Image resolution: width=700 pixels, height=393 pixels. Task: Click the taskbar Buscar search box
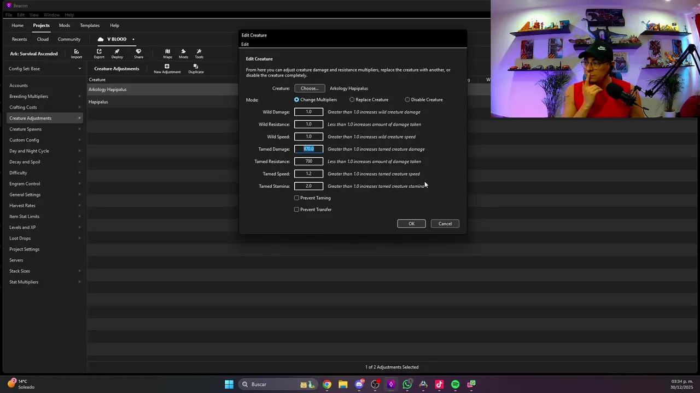coord(278,384)
